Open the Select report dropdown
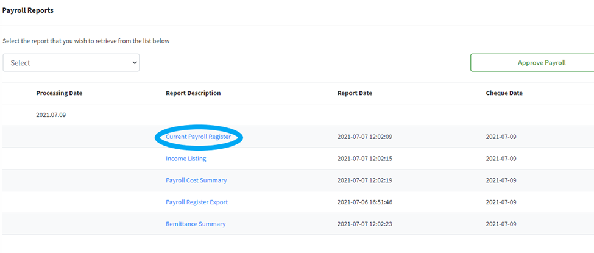 71,63
